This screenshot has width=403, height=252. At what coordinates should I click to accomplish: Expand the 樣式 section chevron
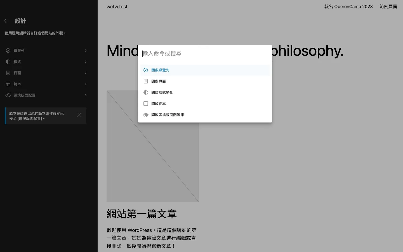click(86, 62)
